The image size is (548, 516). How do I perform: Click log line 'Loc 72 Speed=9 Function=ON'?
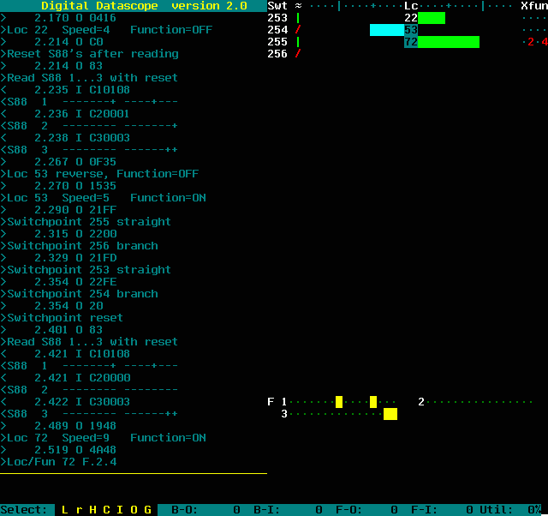pos(103,438)
